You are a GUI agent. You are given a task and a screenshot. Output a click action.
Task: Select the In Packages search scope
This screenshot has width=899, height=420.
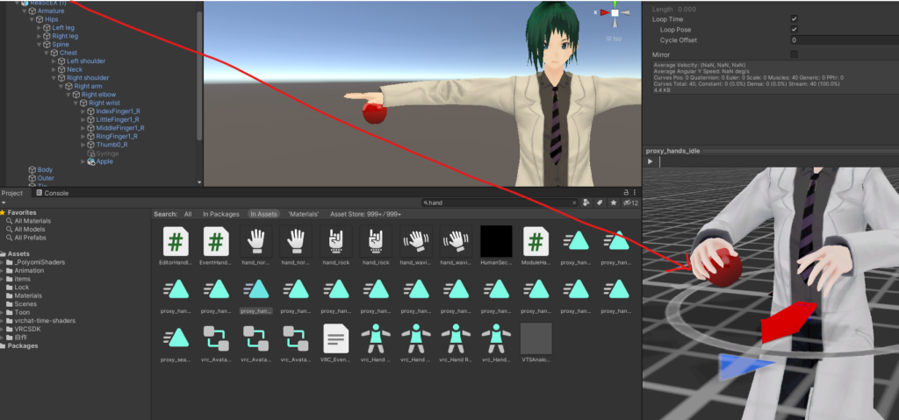click(220, 214)
